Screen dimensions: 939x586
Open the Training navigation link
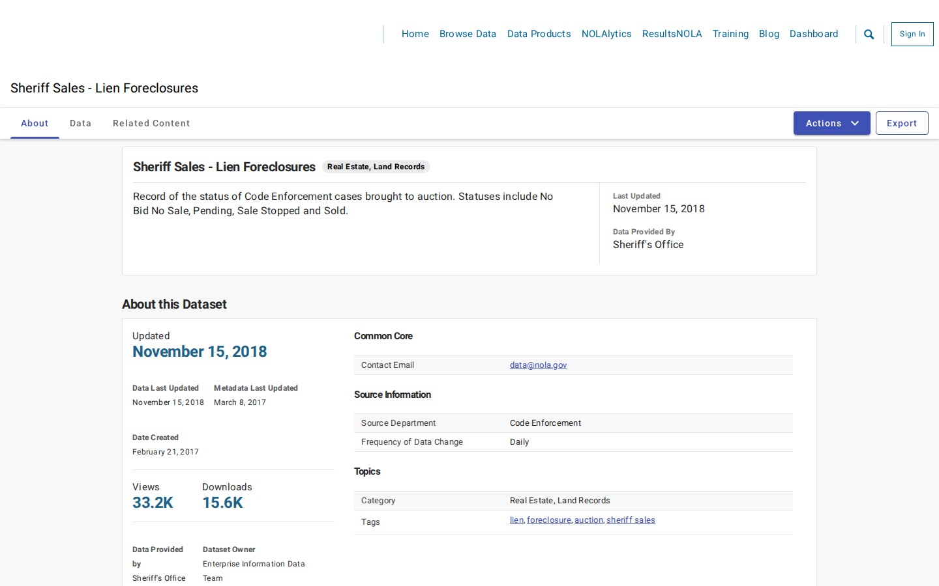(x=730, y=34)
